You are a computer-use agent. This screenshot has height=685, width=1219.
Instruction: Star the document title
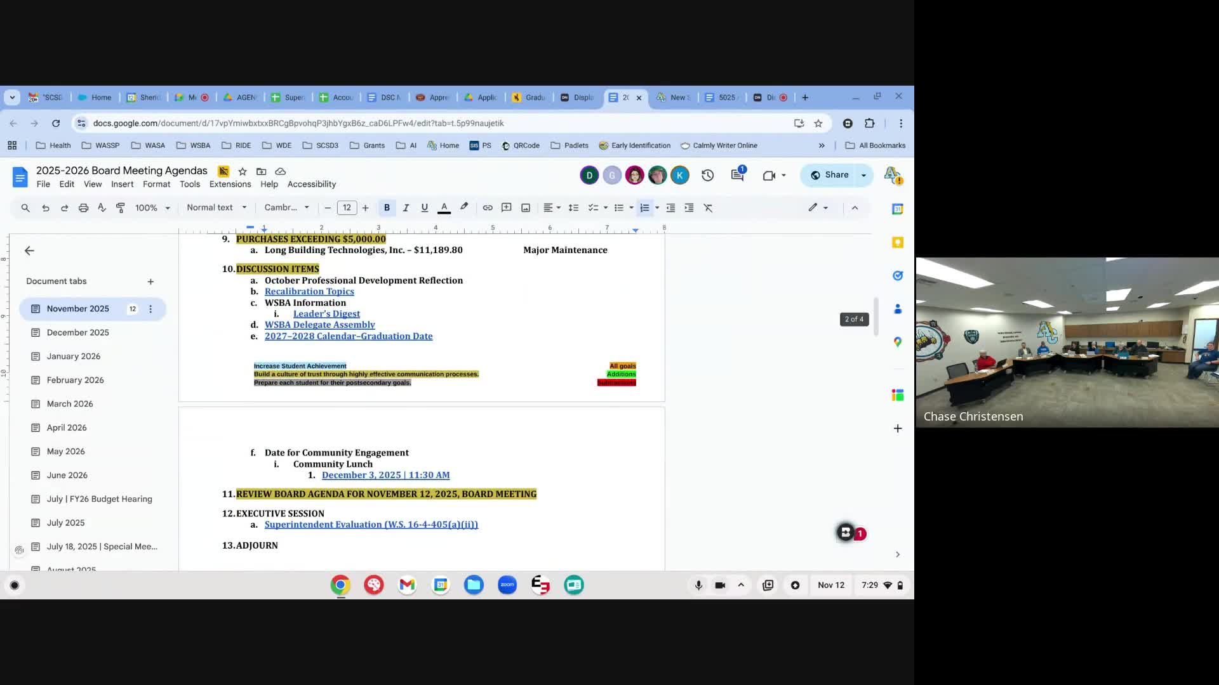coord(242,171)
